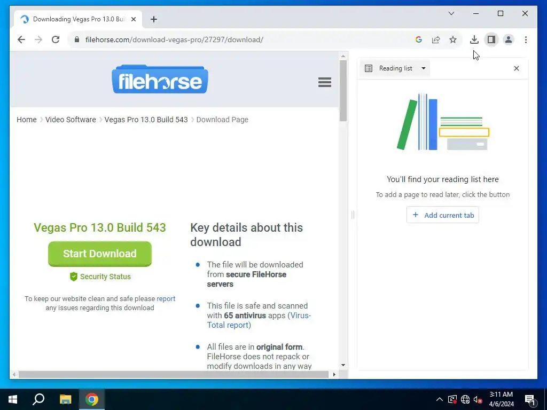Click the browser forward arrow

click(38, 40)
